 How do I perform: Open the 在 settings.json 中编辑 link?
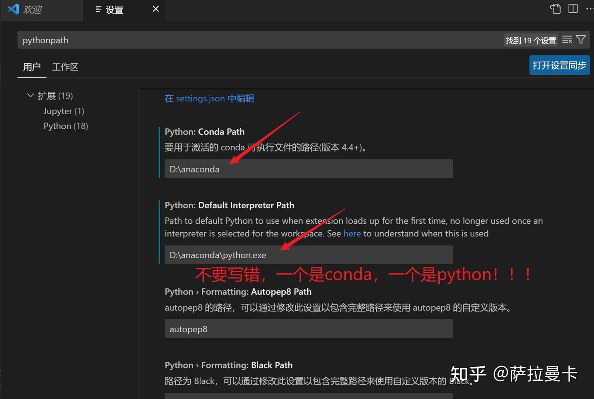pyautogui.click(x=209, y=98)
